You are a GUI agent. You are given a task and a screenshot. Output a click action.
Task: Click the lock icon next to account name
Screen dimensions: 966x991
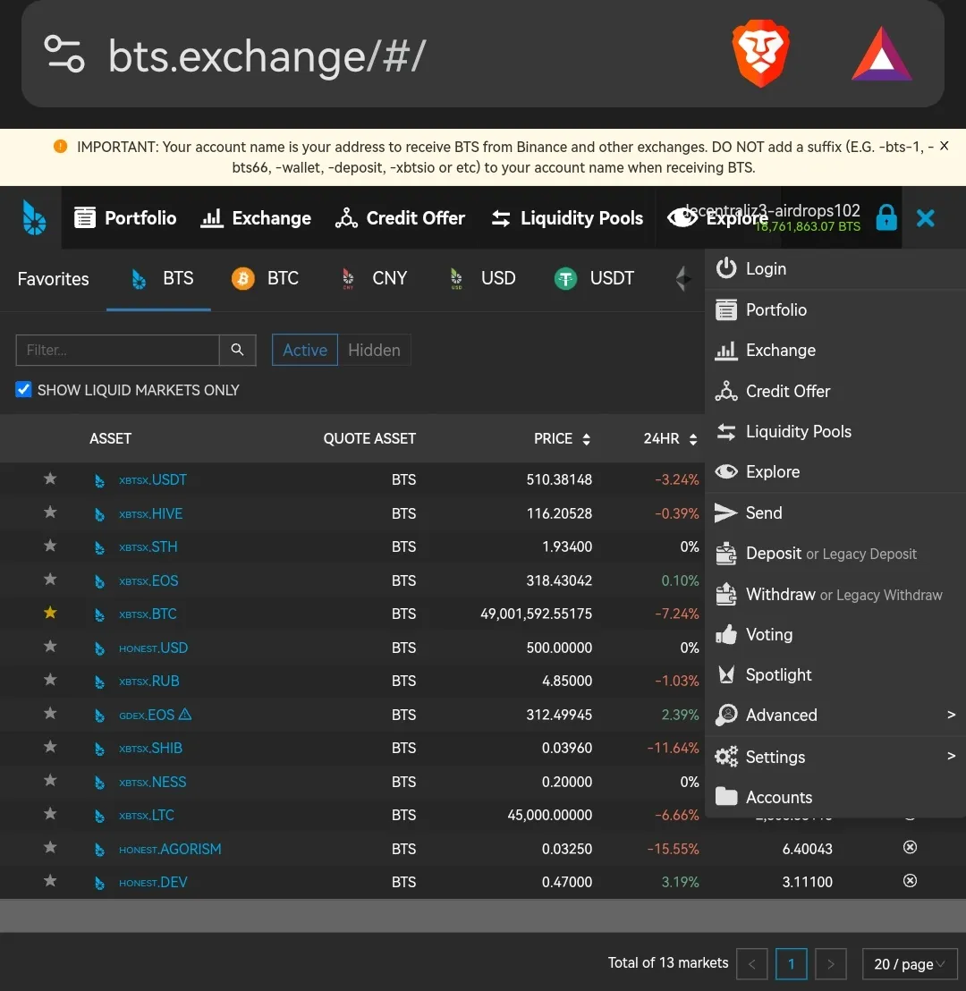tap(886, 217)
